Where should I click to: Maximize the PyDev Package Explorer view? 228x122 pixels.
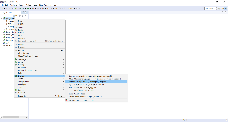26,12
